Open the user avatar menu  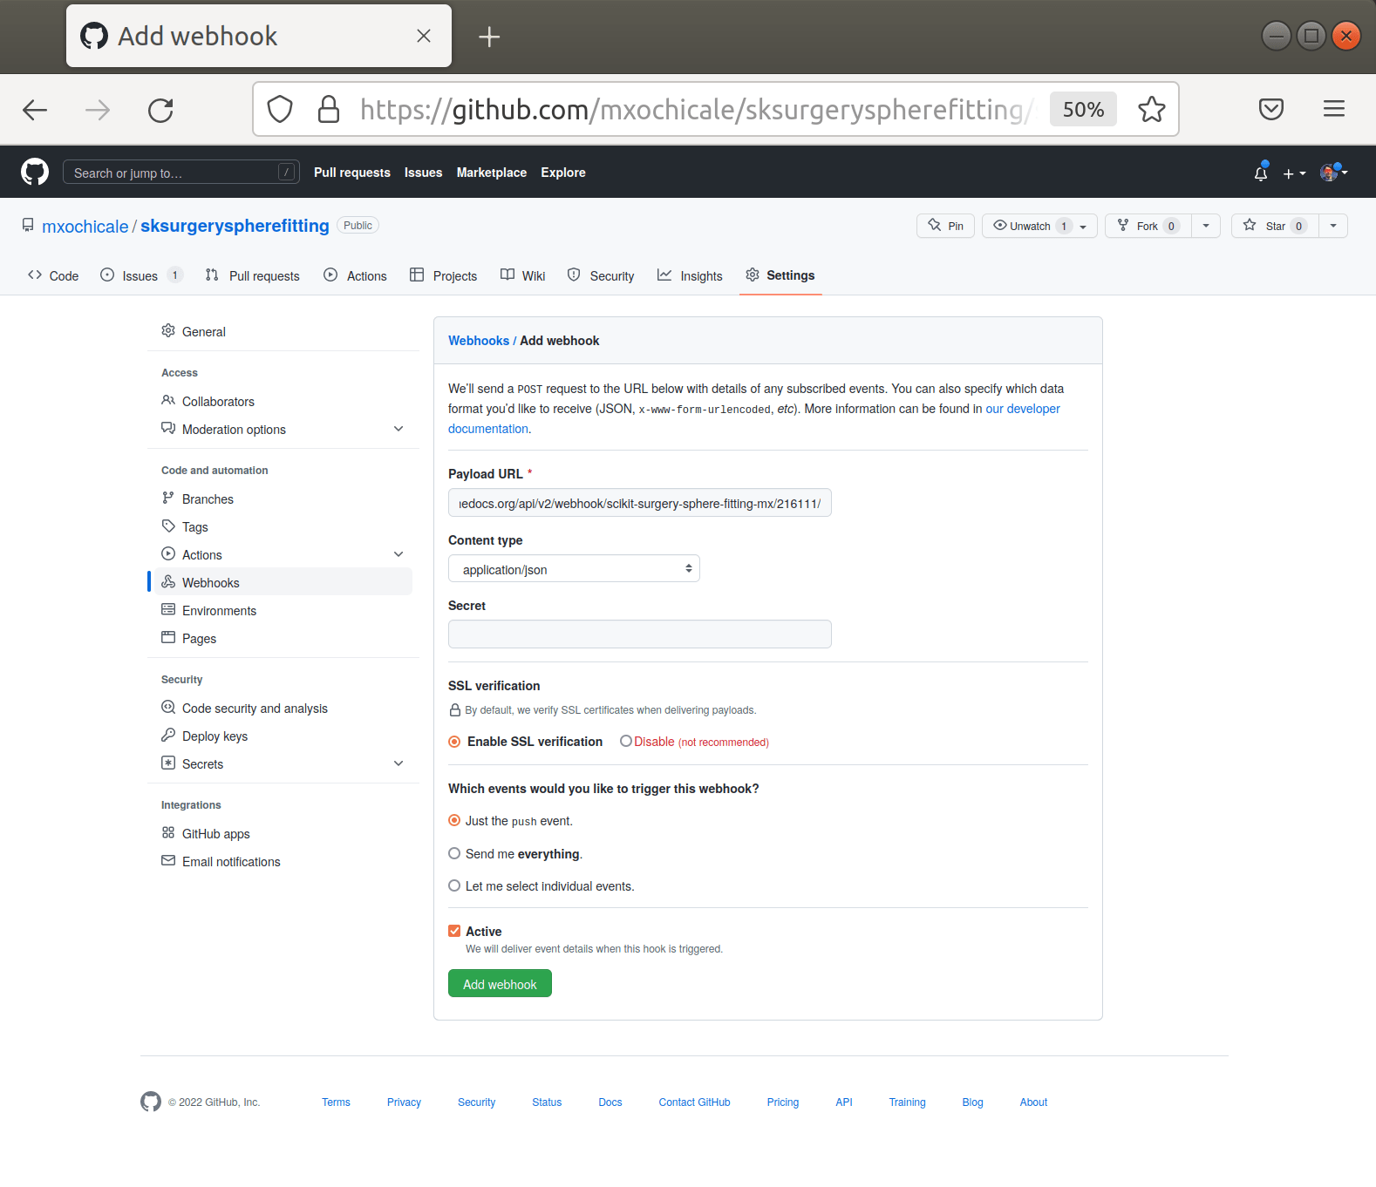(1334, 173)
